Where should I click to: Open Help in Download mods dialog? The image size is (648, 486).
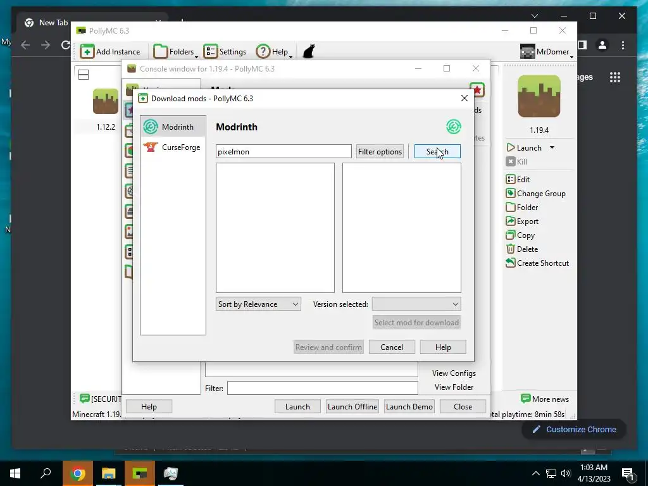[443, 347]
